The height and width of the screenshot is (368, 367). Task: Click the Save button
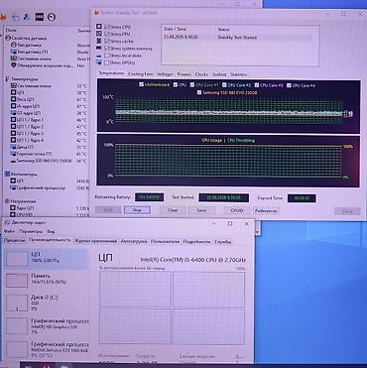tap(201, 210)
